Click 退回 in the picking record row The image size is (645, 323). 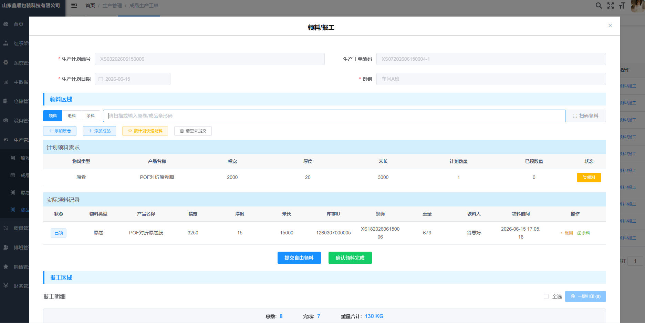click(x=567, y=233)
